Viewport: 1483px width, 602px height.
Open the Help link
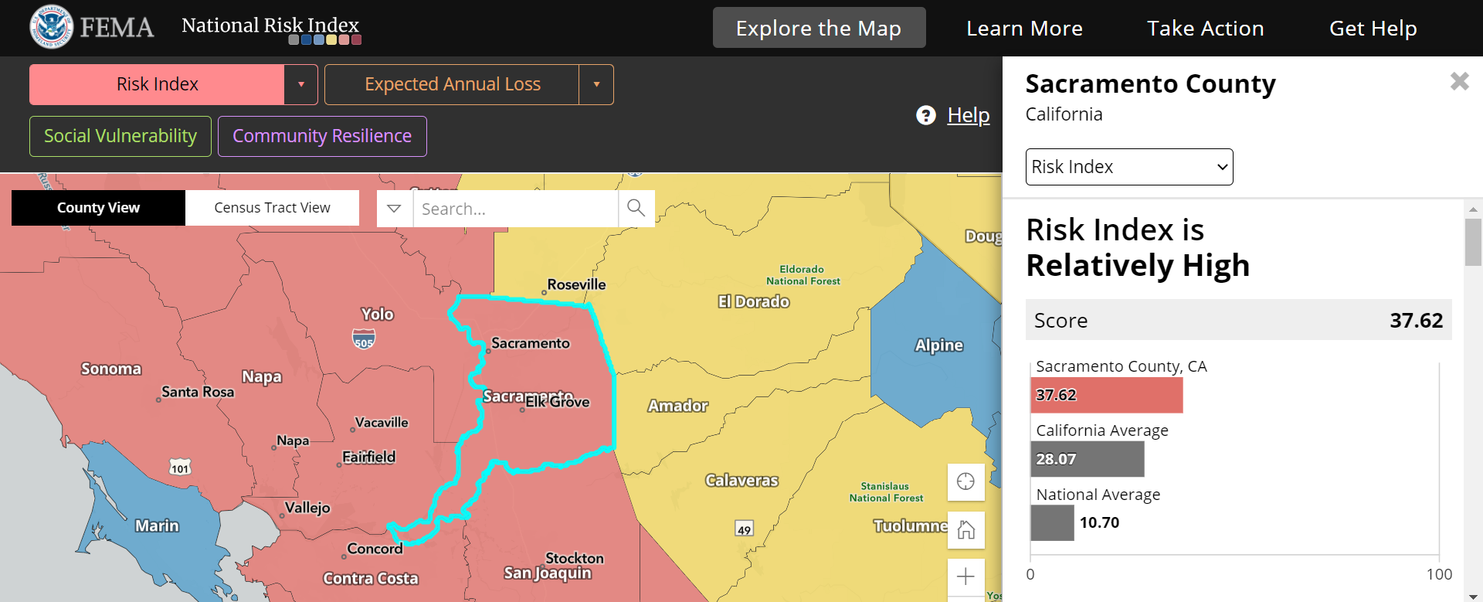click(969, 115)
